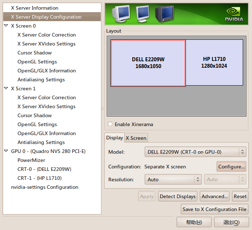Open OpenGL/GLX Information under X Screen 1
Image resolution: width=252 pixels, height=230 pixels.
point(46,133)
